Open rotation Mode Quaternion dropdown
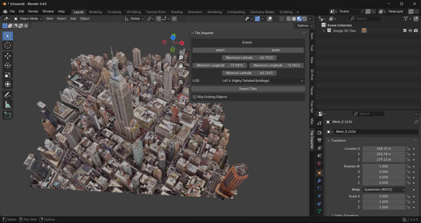Viewport: 421px width, 223px height. [x=384, y=190]
